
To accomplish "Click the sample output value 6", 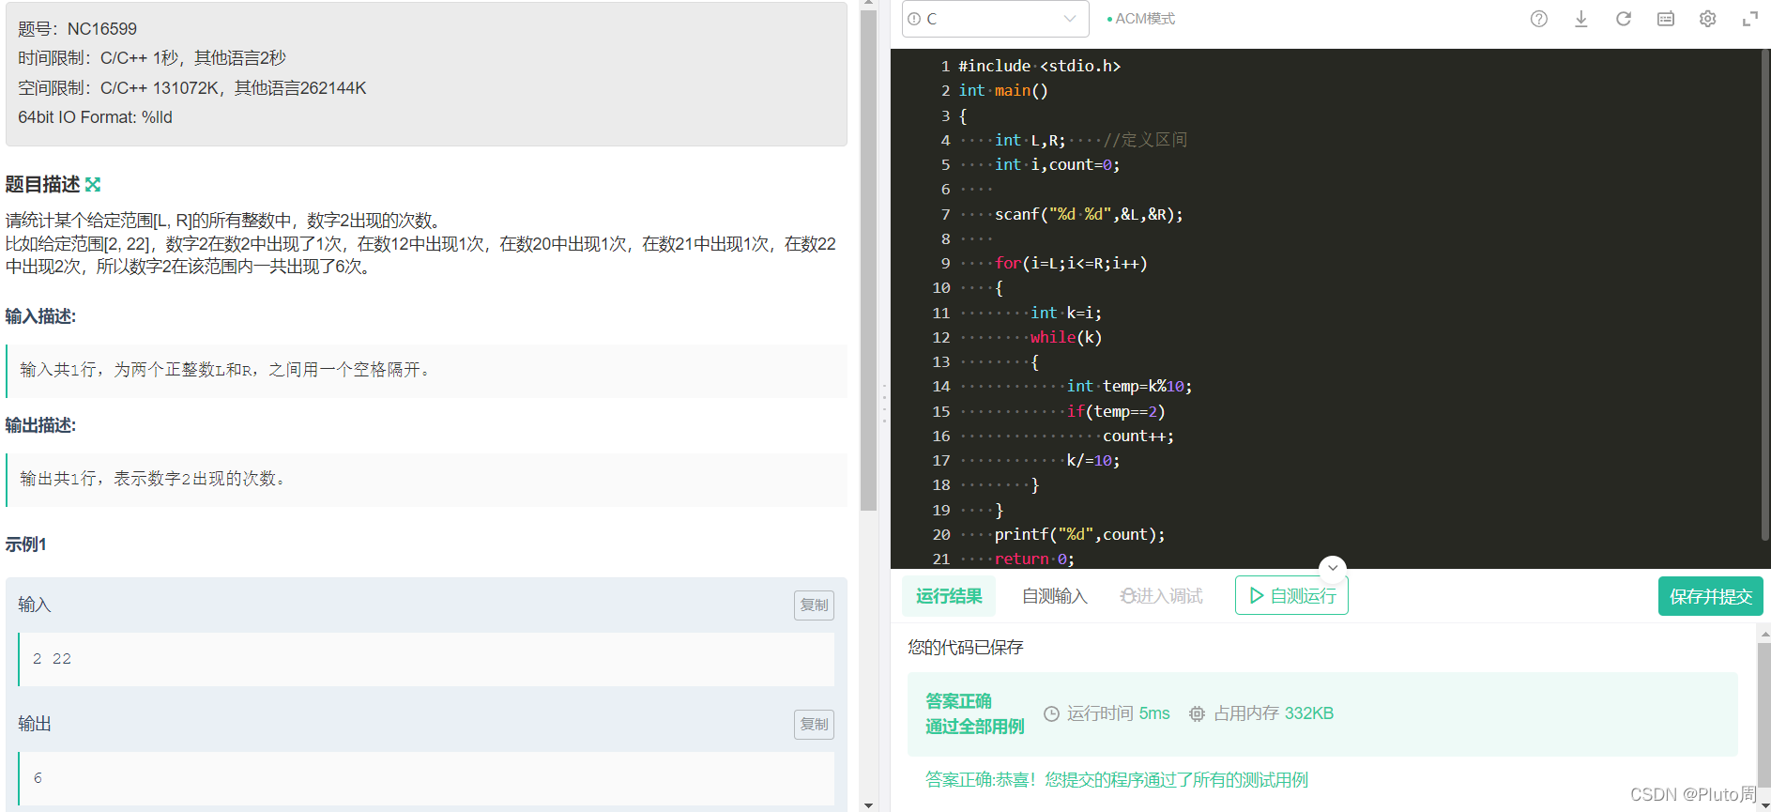I will coord(38,778).
